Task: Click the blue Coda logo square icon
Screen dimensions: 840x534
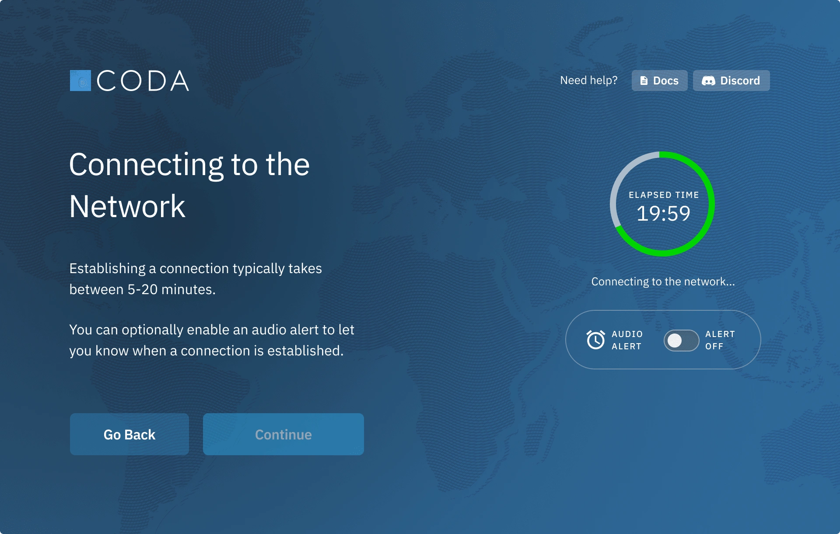Action: pyautogui.click(x=80, y=81)
